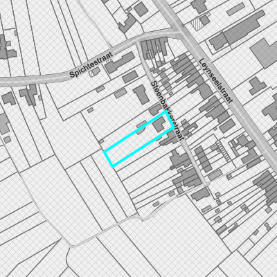Click the striped ladder-like structure east of Steenbakkersstraat
Screen dimensions: 277x277
(x=224, y=151)
